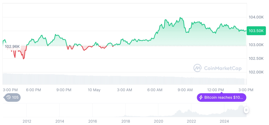Open the 'Bitcoin reaches $10...' event label
Screen dimensions: 269x125
224,98
